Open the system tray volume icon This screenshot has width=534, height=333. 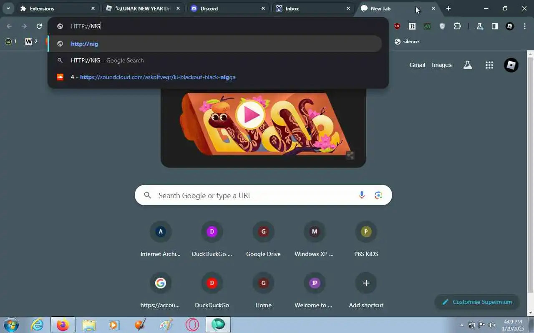click(x=492, y=325)
